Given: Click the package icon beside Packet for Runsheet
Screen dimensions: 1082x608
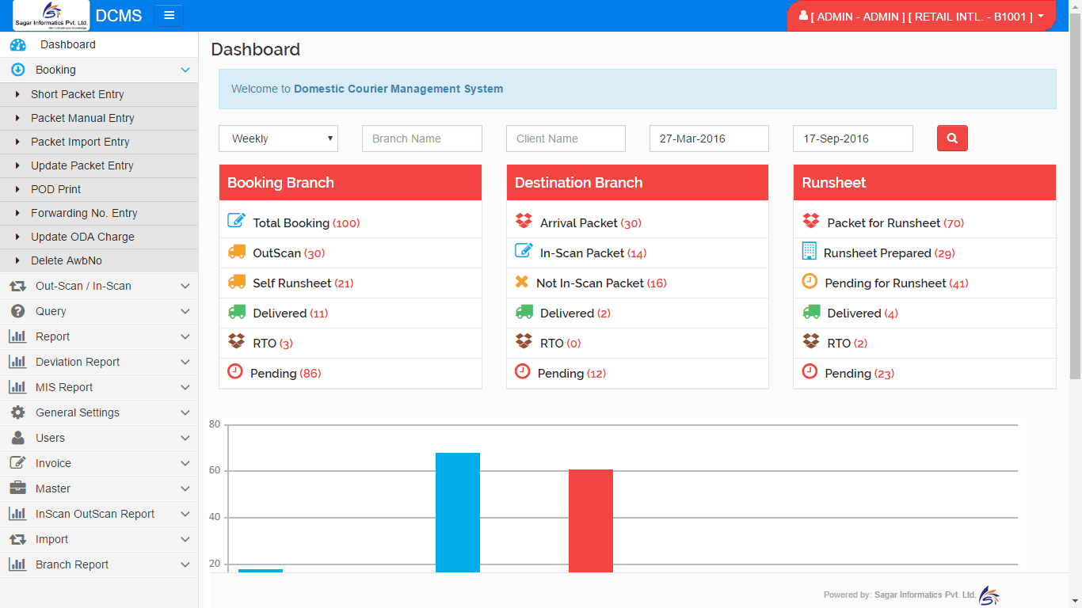Looking at the screenshot, I should point(811,222).
